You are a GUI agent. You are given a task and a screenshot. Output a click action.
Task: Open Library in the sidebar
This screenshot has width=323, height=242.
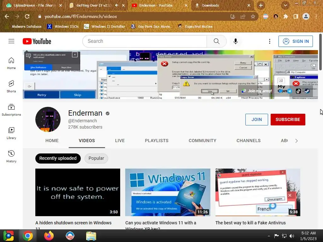click(11, 133)
